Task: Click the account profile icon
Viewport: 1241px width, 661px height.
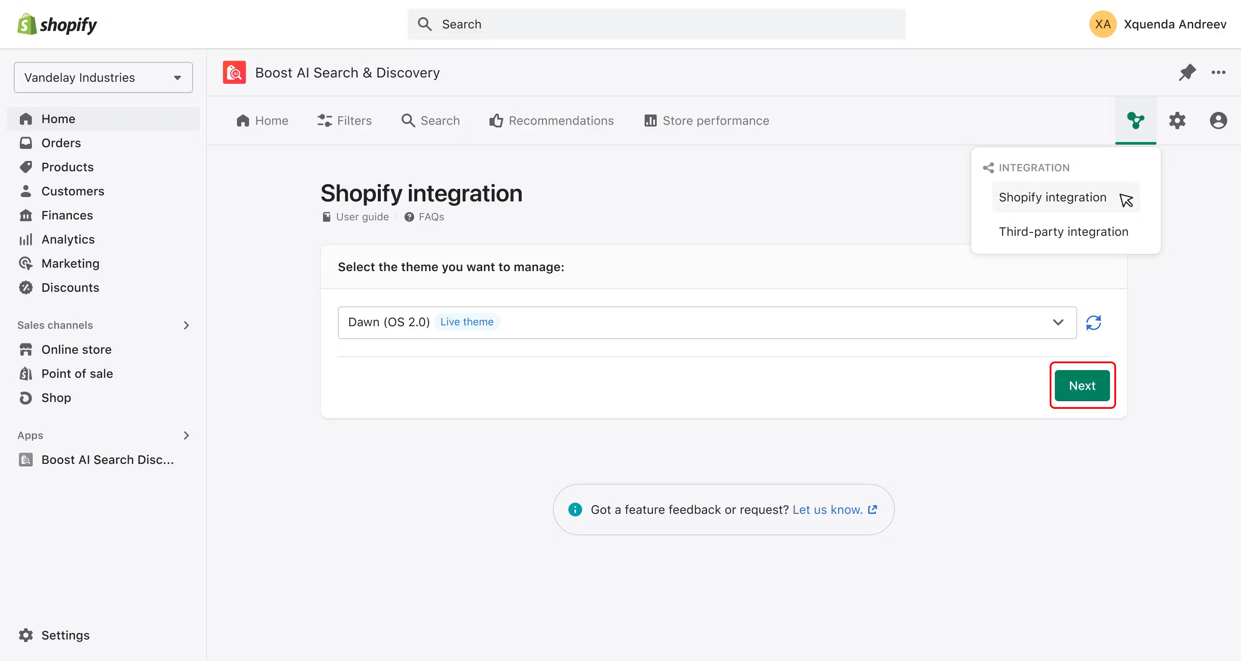Action: (1218, 120)
